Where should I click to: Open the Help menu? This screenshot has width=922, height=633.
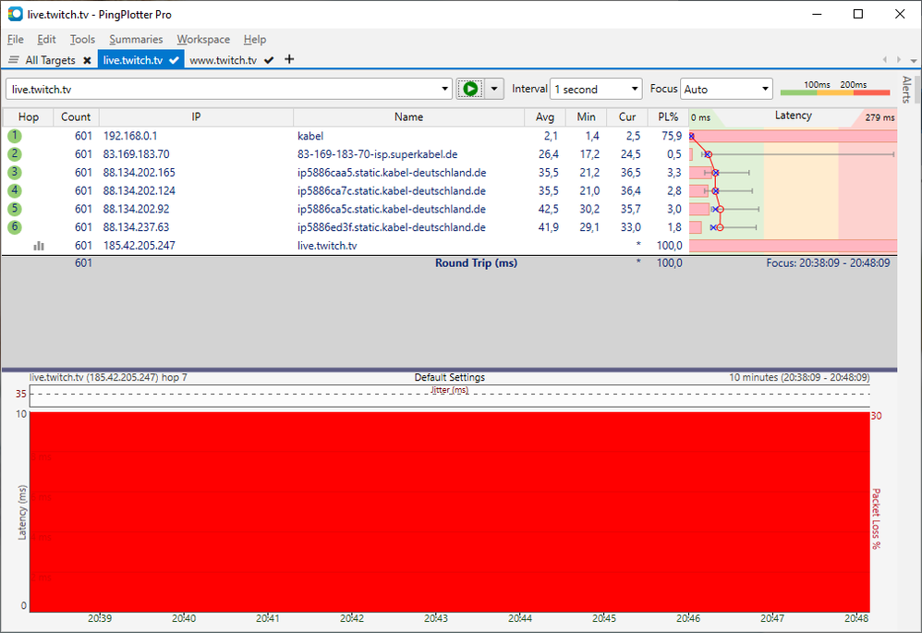point(255,40)
